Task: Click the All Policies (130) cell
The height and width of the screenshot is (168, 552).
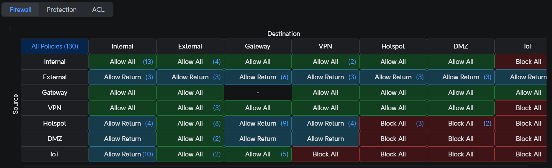Action: point(55,46)
